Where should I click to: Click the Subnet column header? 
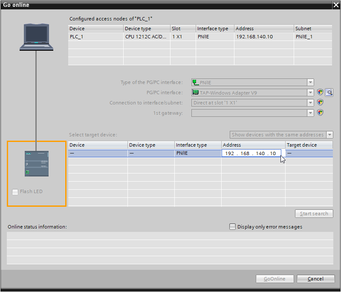tap(313, 29)
